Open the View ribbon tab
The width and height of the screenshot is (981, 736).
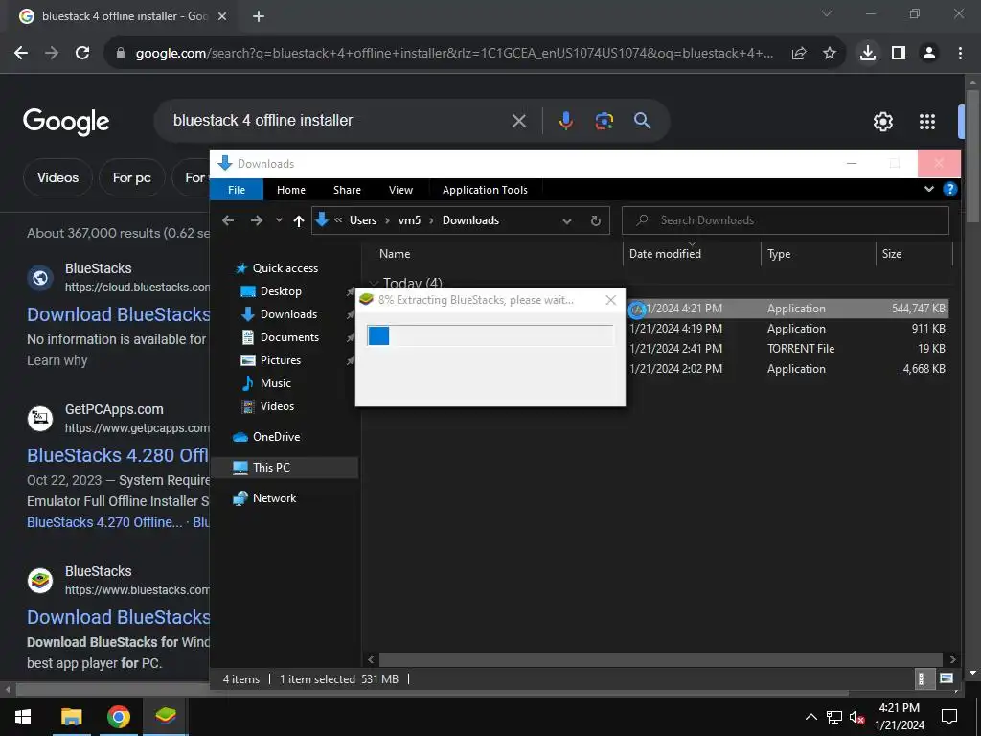[401, 190]
